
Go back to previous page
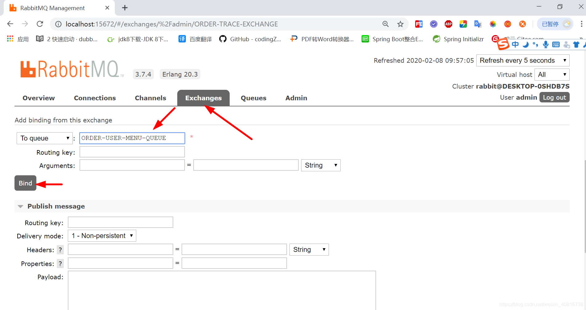[10, 24]
